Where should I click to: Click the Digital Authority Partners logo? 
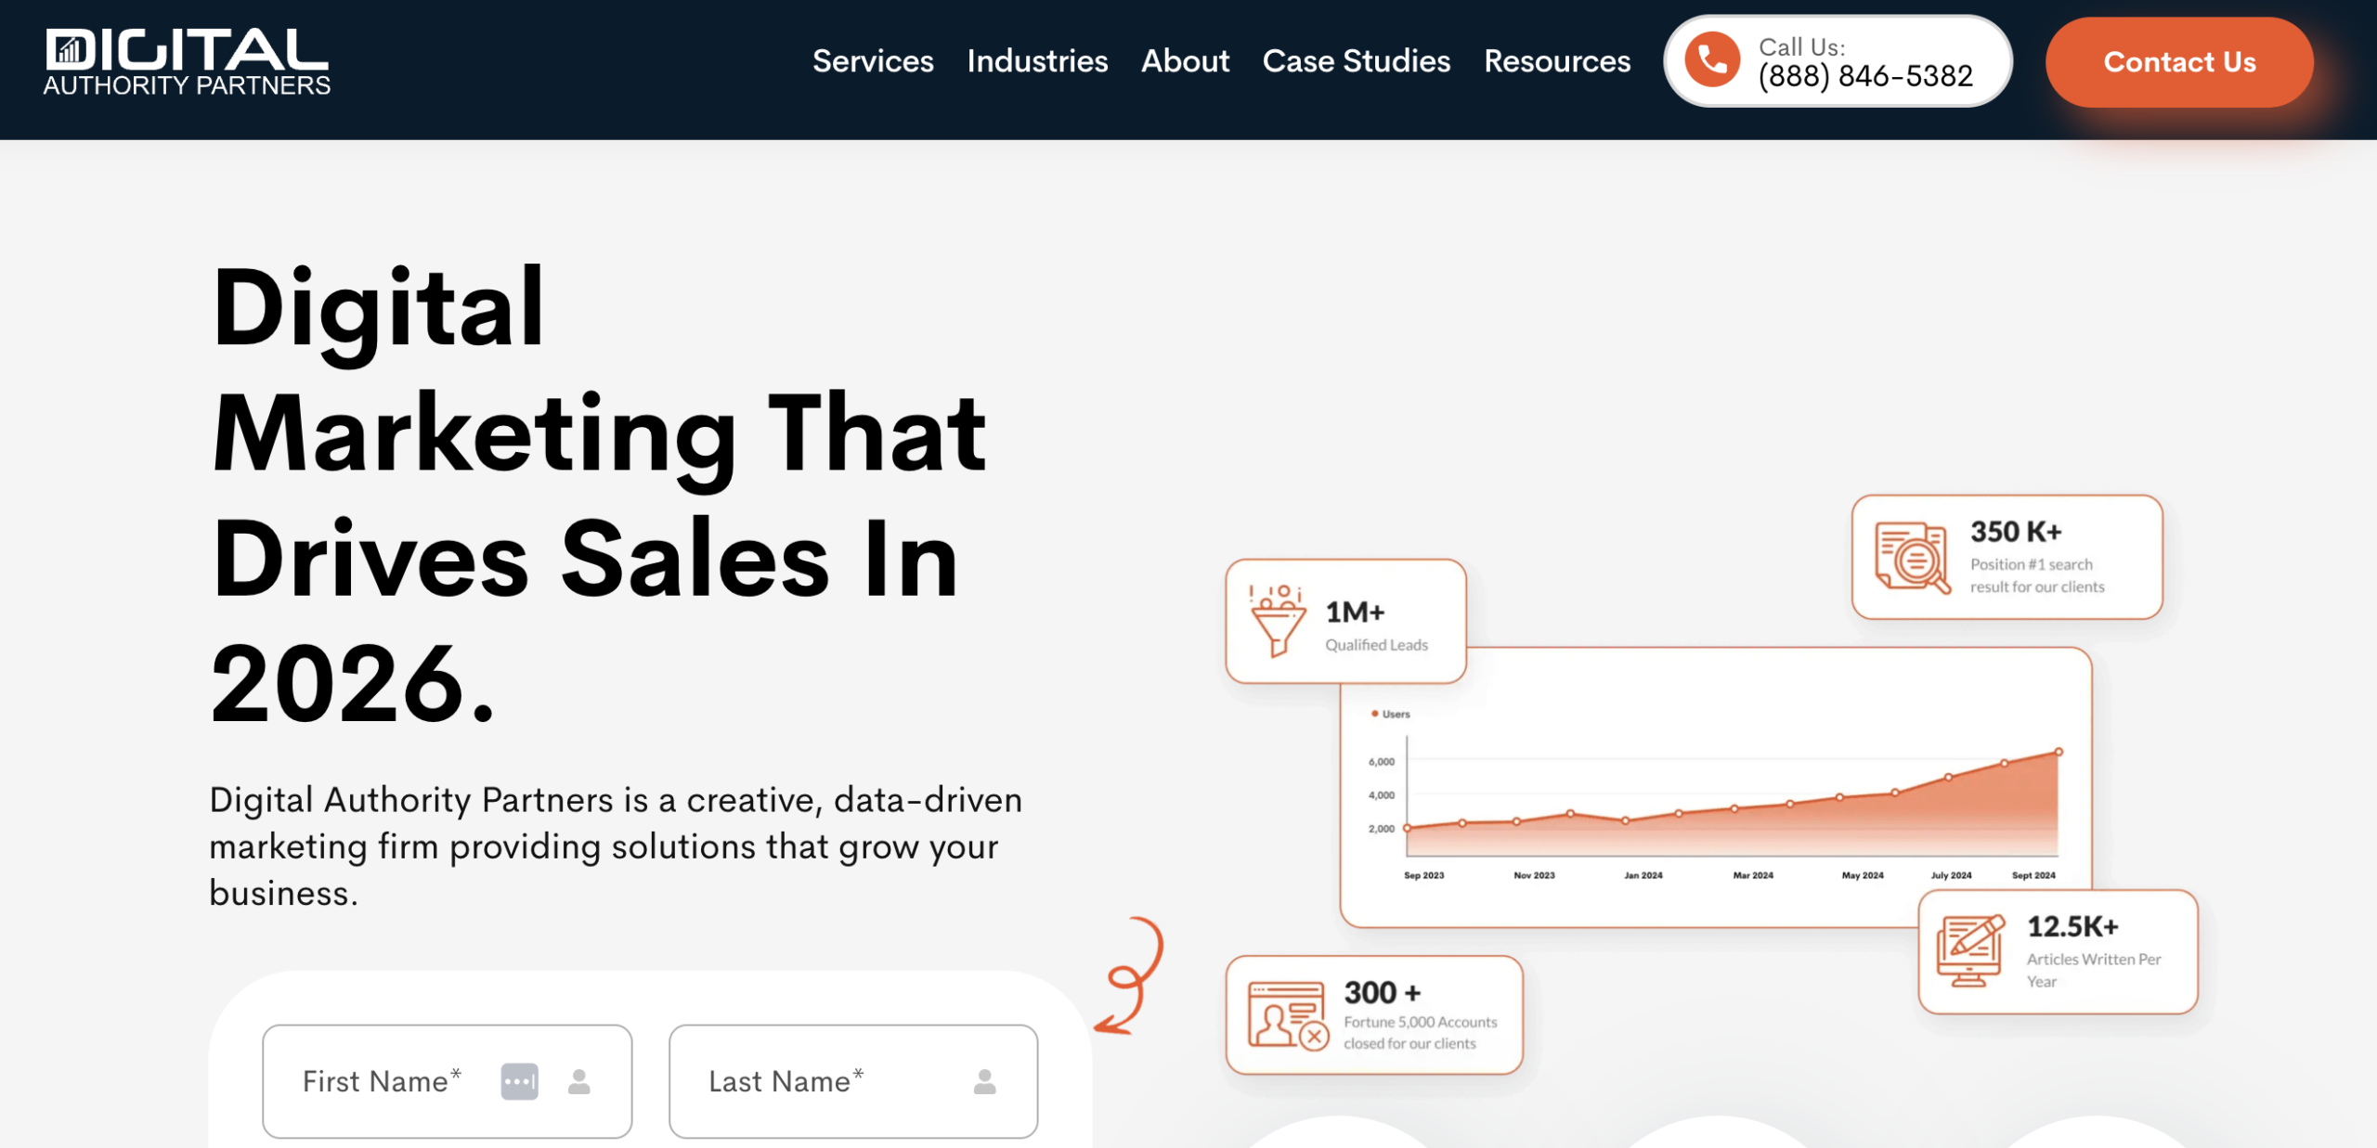pyautogui.click(x=187, y=61)
